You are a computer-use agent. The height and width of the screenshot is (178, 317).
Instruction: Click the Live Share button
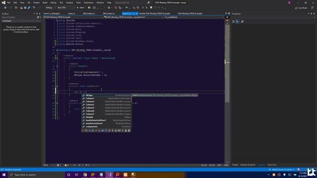point(301,8)
